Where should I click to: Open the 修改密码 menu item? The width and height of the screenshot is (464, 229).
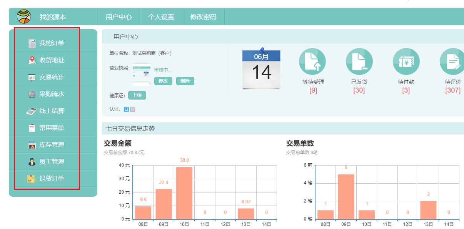203,16
